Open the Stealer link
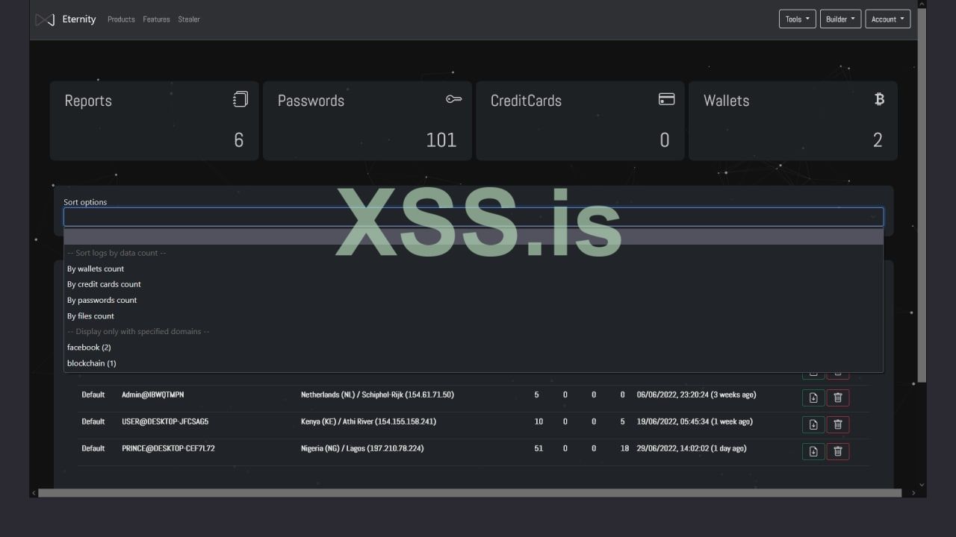Viewport: 956px width, 537px height. pyautogui.click(x=189, y=19)
